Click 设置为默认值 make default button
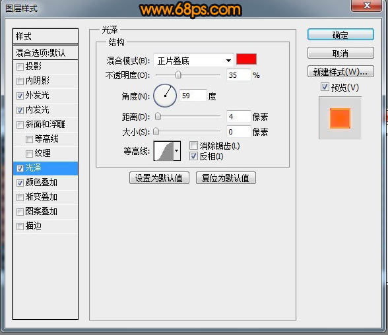The height and width of the screenshot is (335, 388). pyautogui.click(x=159, y=178)
